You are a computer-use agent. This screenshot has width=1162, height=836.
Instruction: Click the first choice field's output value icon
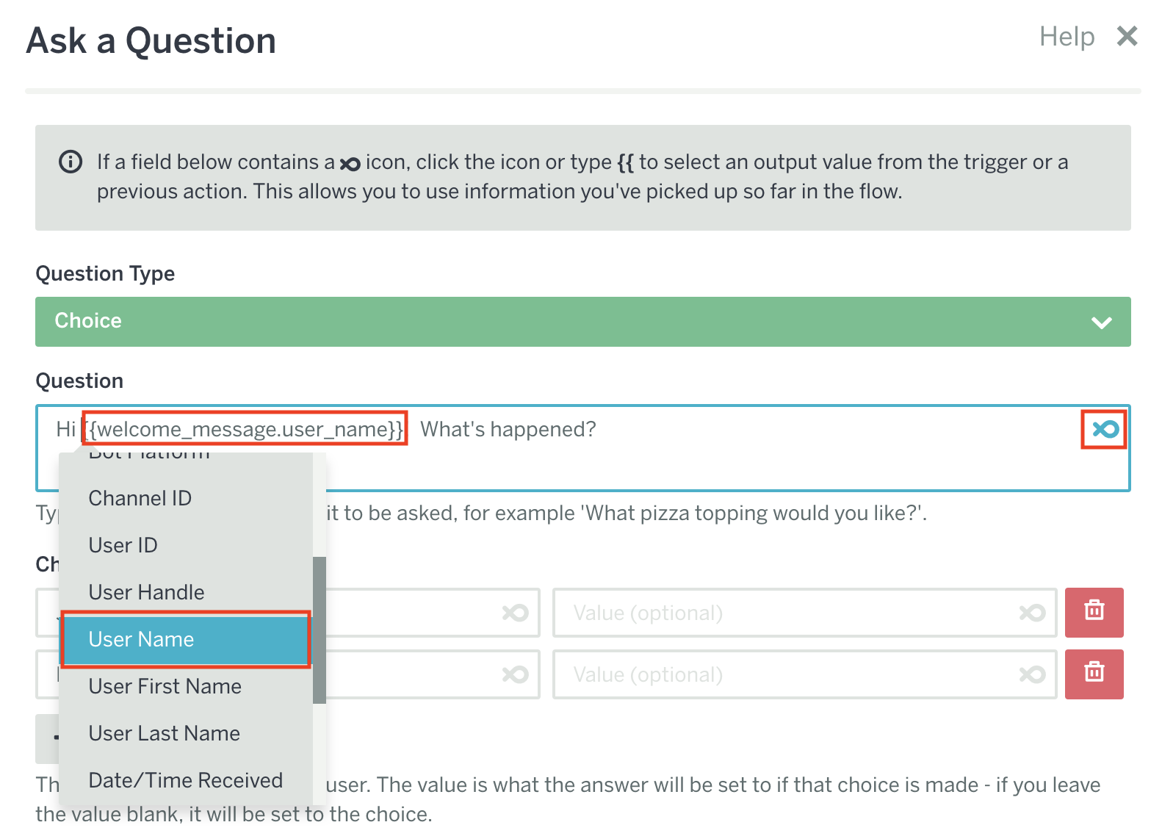coord(515,613)
